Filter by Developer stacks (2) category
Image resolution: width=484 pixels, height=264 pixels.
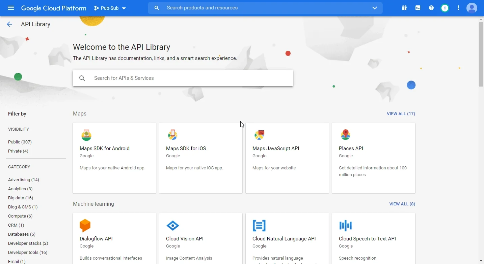(28, 243)
